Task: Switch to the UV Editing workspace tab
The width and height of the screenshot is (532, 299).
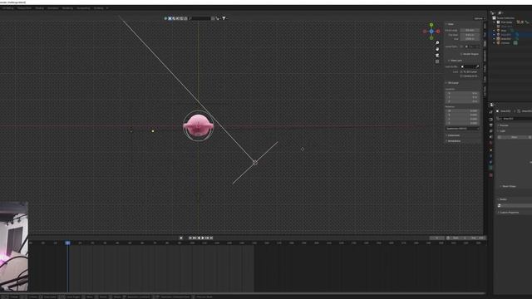Action: [x=7, y=7]
